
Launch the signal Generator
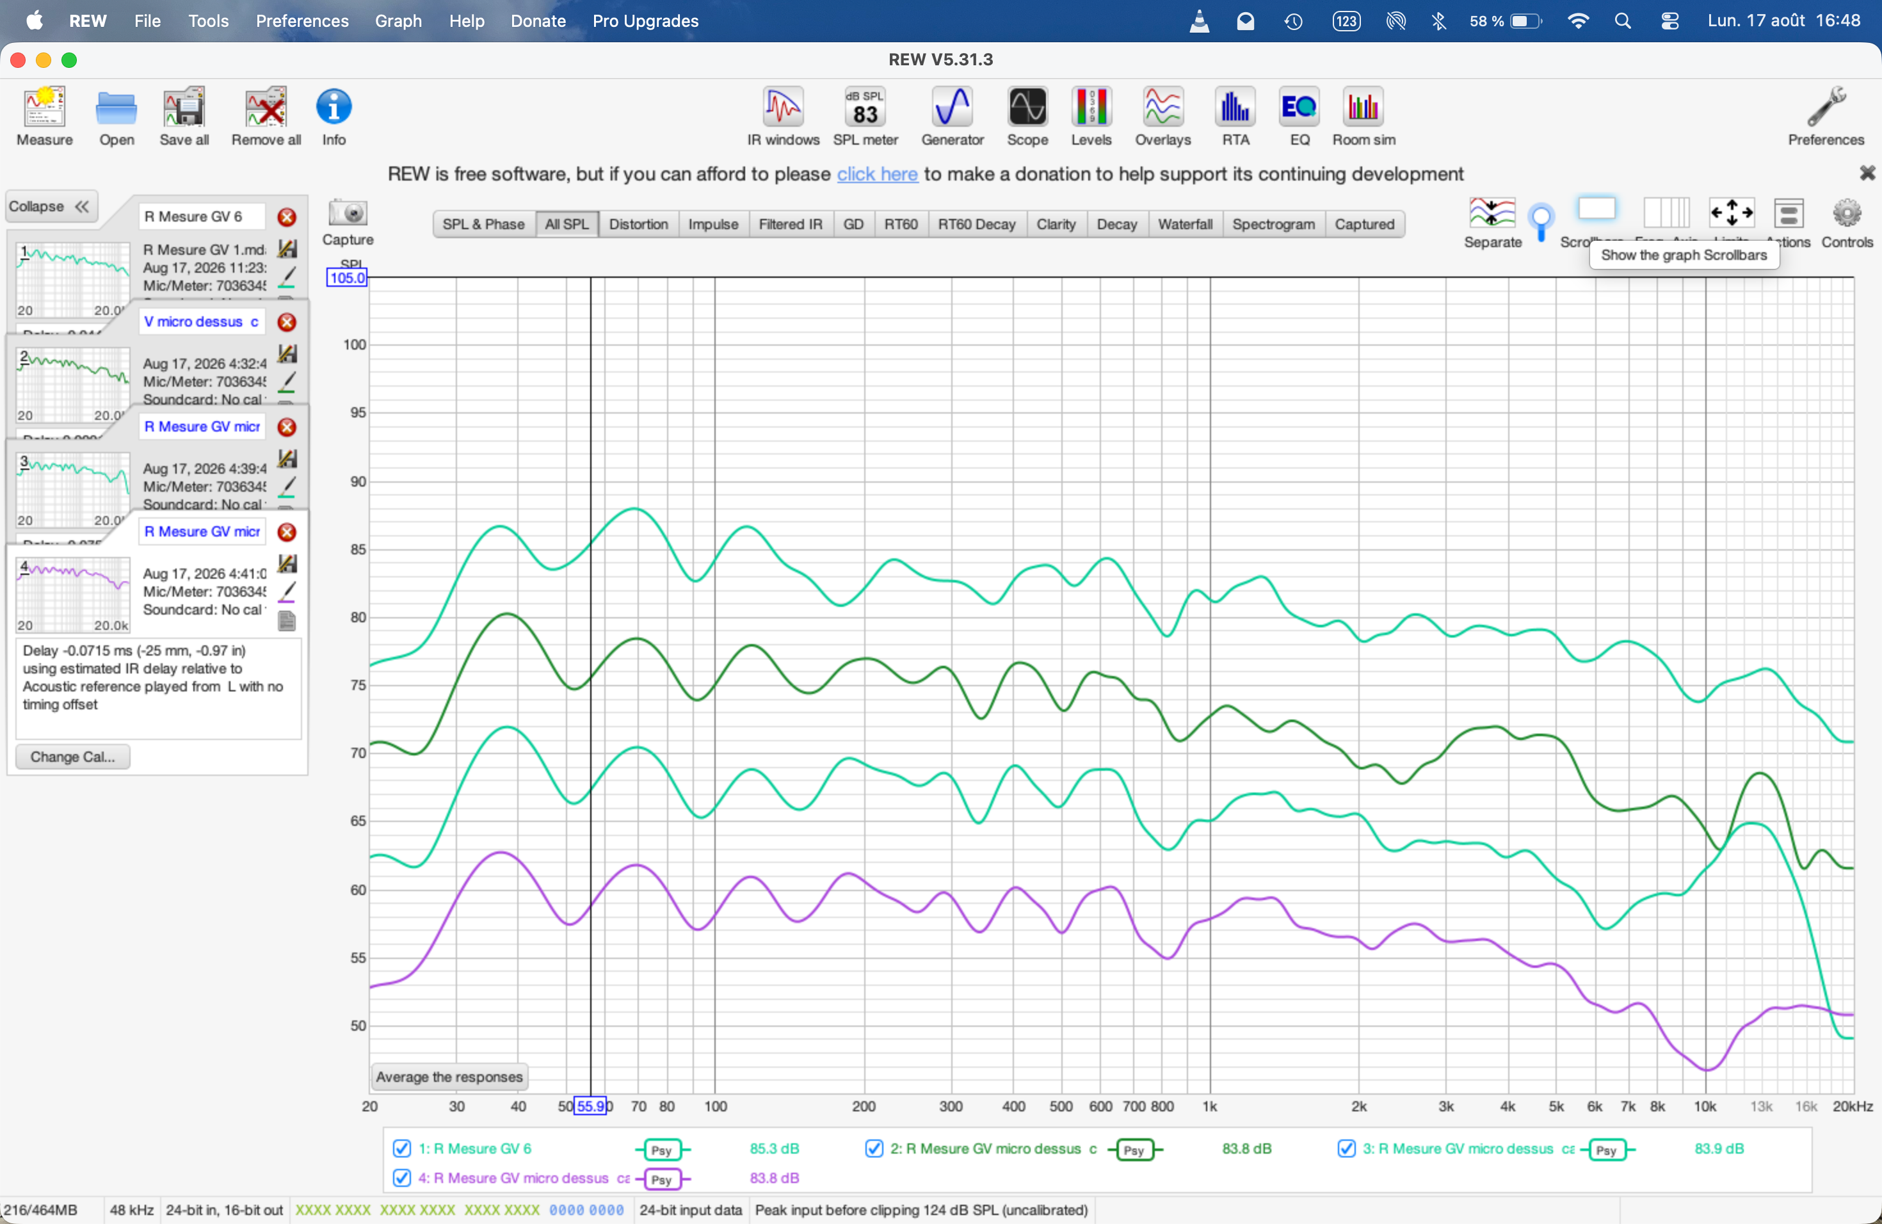point(952,117)
